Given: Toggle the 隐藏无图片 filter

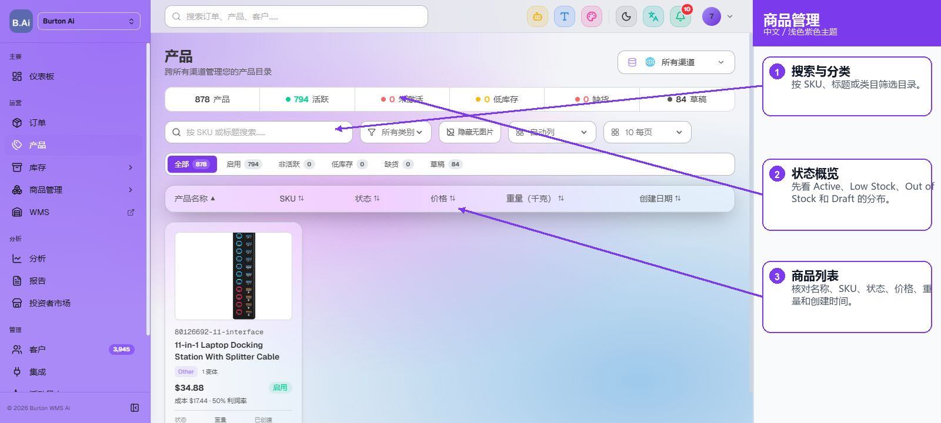Looking at the screenshot, I should pyautogui.click(x=470, y=132).
